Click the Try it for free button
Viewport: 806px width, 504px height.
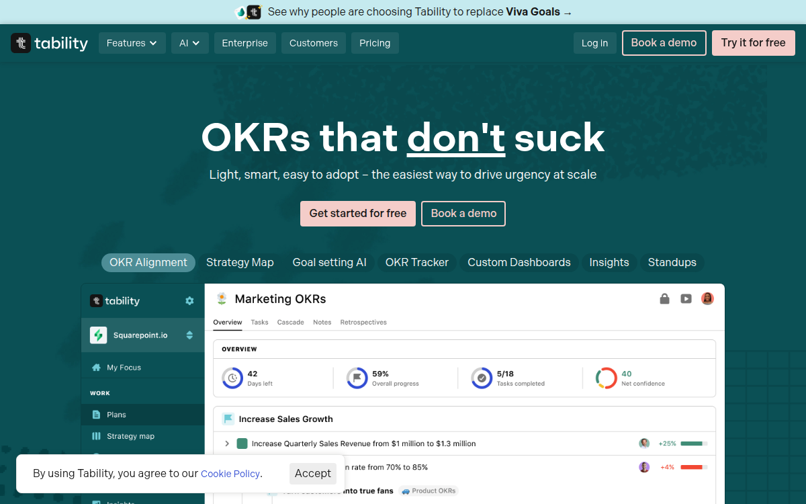(754, 43)
